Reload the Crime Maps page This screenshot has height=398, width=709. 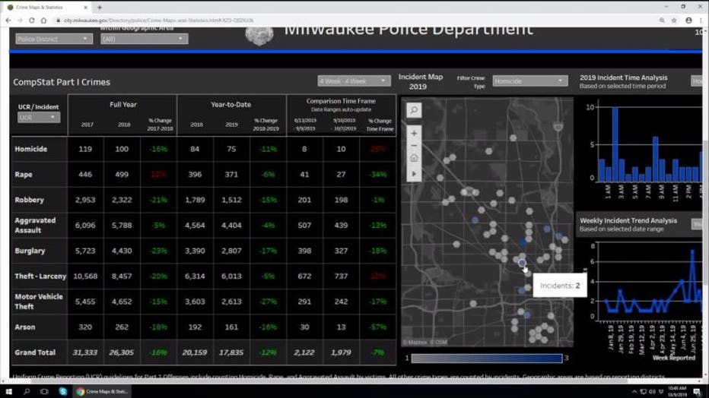(x=32, y=21)
